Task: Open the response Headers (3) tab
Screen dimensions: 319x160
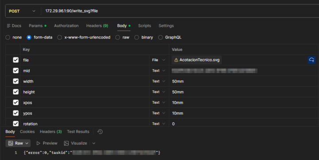Action: tap(51, 132)
